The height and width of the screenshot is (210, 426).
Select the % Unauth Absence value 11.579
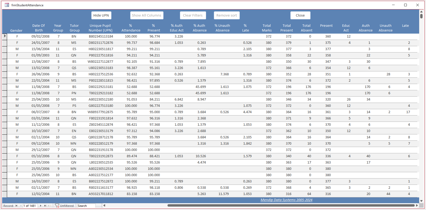click(x=224, y=194)
